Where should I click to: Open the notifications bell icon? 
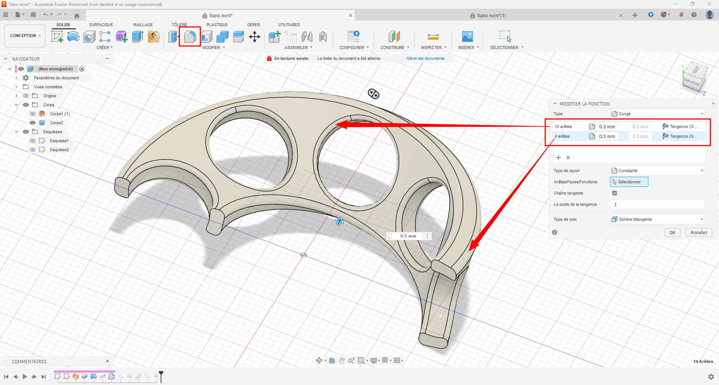coord(682,15)
